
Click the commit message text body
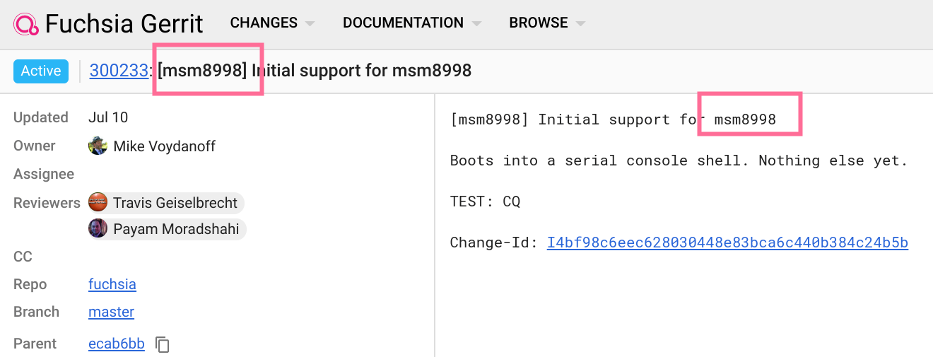click(x=679, y=181)
